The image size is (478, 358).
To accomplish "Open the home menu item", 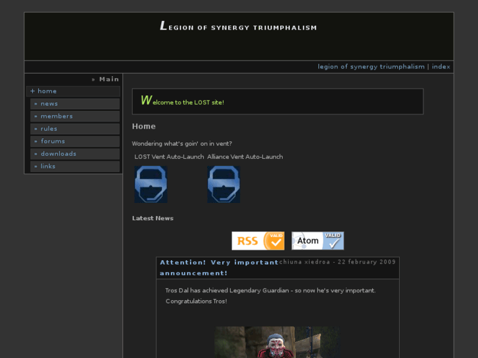I will tap(74, 91).
